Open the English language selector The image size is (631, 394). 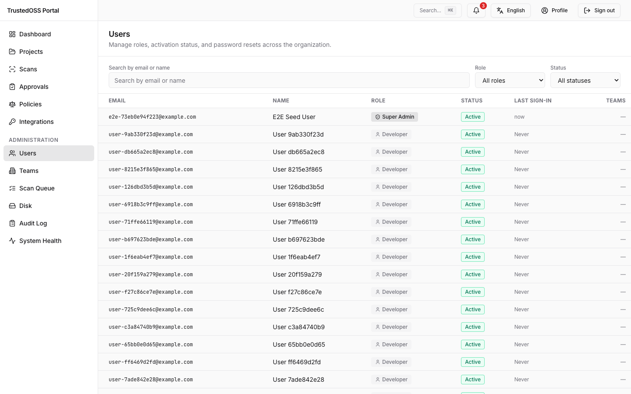click(510, 11)
